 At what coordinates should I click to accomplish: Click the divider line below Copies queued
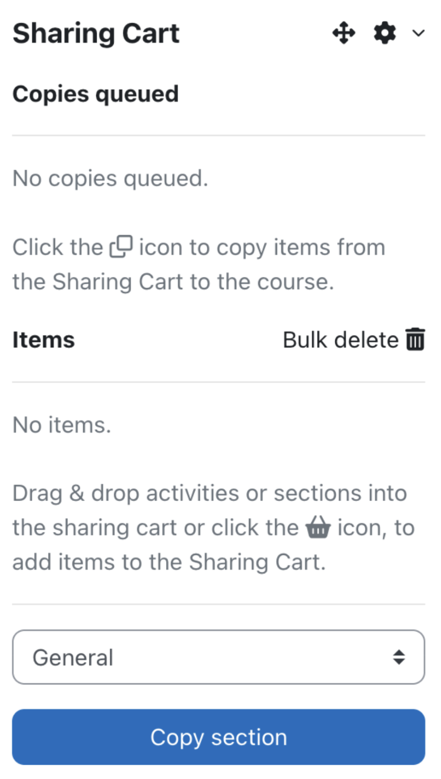tap(218, 135)
